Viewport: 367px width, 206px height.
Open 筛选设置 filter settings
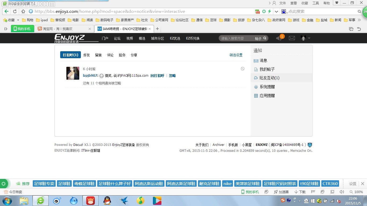point(236,55)
